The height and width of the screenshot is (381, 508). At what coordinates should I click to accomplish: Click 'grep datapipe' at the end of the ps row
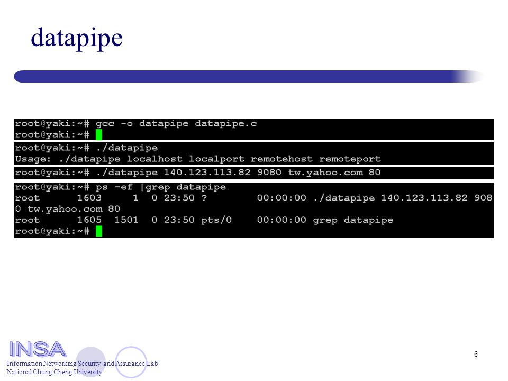point(353,220)
